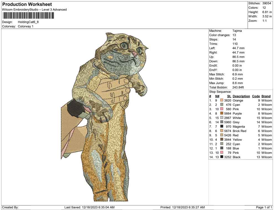Click the N# column header
Image resolution: width=274 pixels, height=210 pixels.
click(217, 96)
